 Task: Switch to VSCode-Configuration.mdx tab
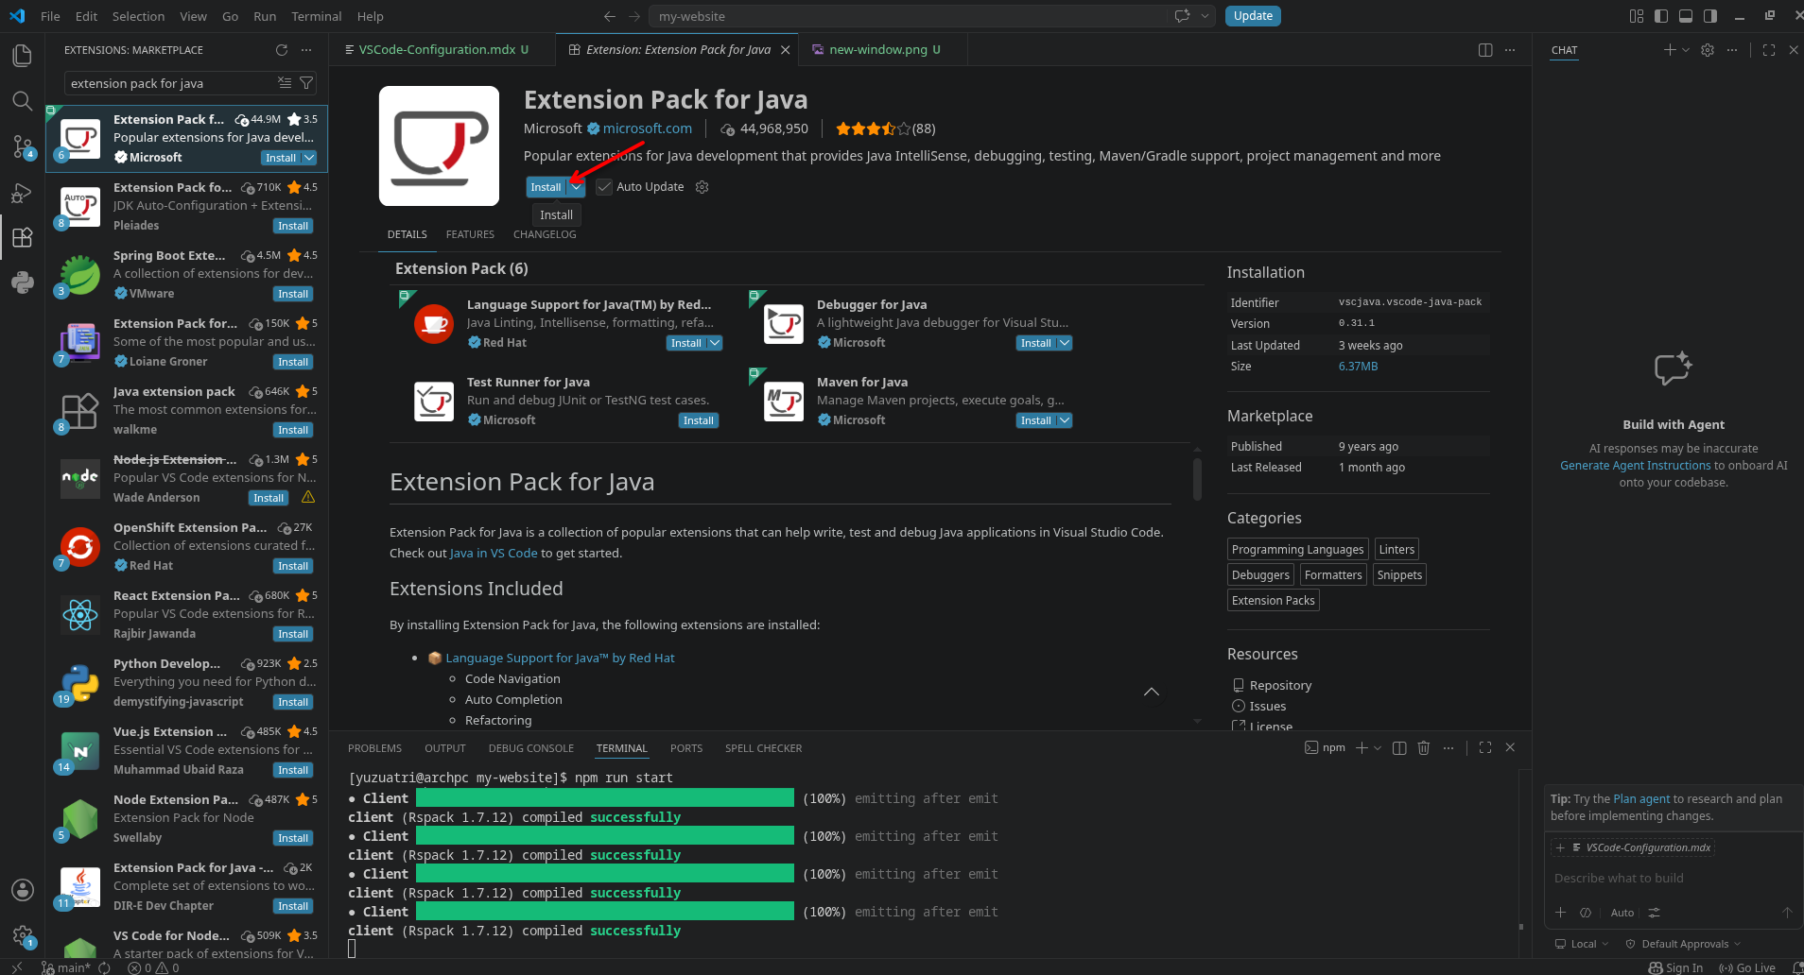pos(436,50)
